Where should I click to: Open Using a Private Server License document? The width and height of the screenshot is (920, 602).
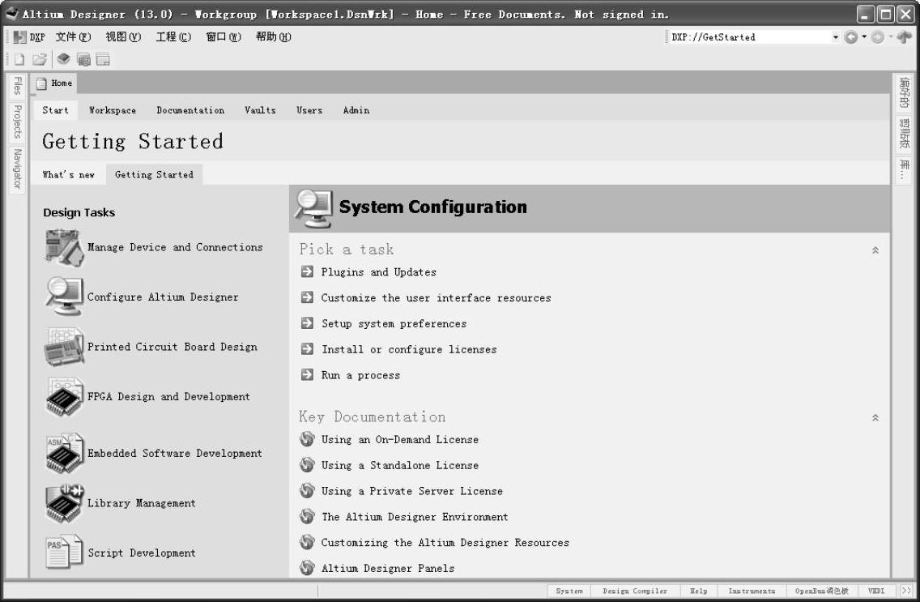(412, 491)
